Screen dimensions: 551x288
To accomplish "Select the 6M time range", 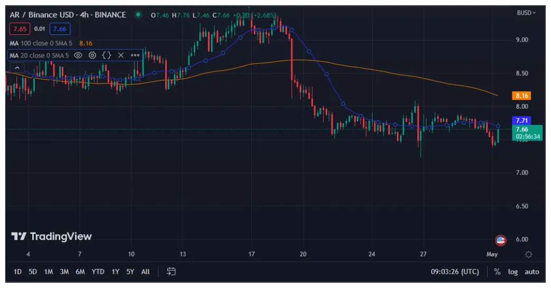I will [x=80, y=272].
